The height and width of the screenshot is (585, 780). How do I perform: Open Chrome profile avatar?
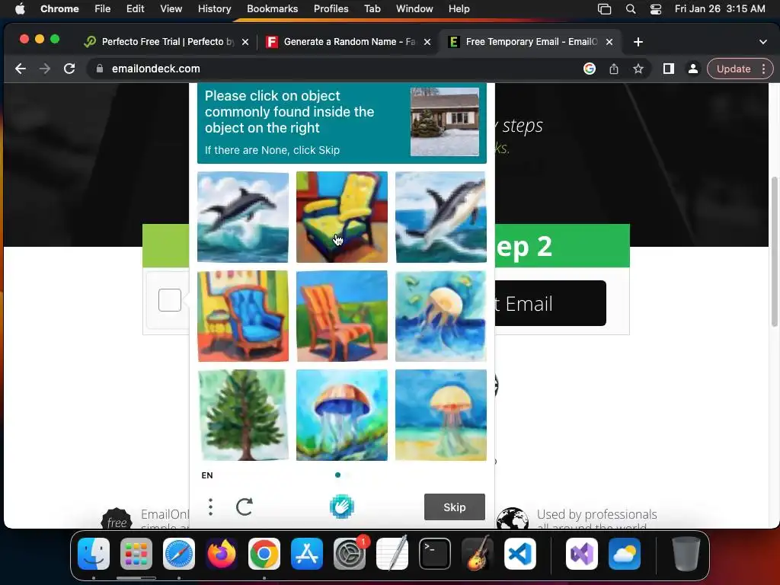693,69
